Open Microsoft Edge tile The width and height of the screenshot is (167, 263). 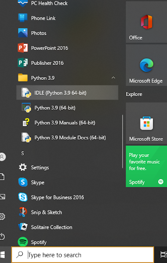146,65
